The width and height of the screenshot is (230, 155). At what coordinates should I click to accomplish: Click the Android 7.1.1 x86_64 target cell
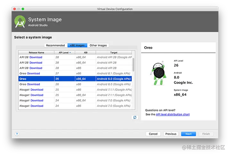click(114, 95)
